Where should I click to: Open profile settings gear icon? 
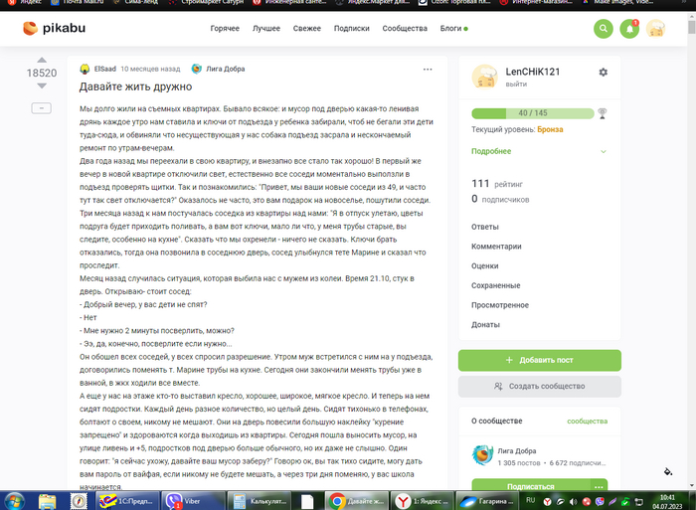click(603, 72)
